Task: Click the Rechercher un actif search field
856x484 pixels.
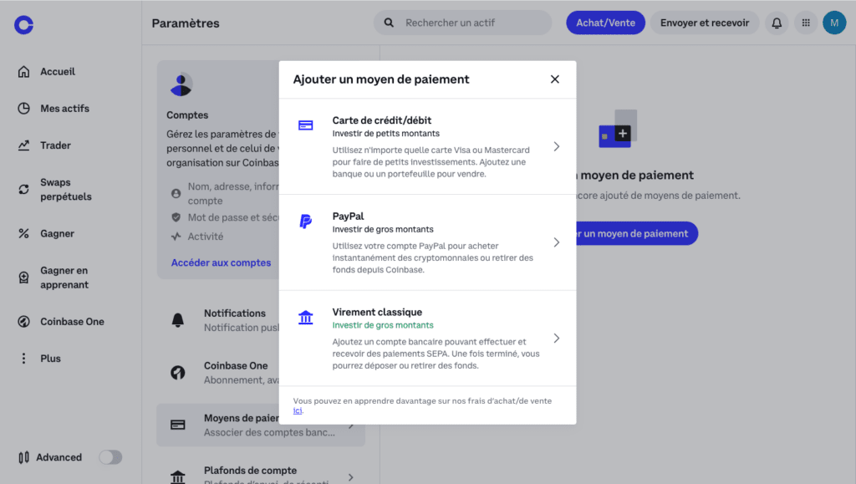Action: [x=461, y=23]
